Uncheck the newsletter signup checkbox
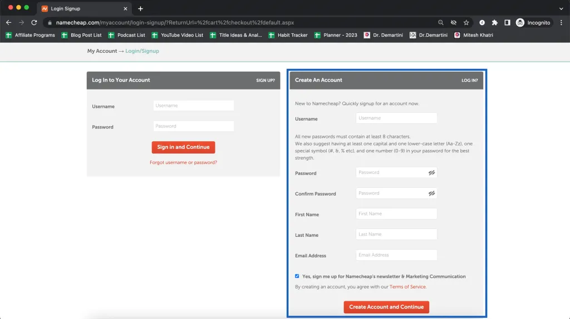Screen dimensions: 570x319 tap(297, 276)
